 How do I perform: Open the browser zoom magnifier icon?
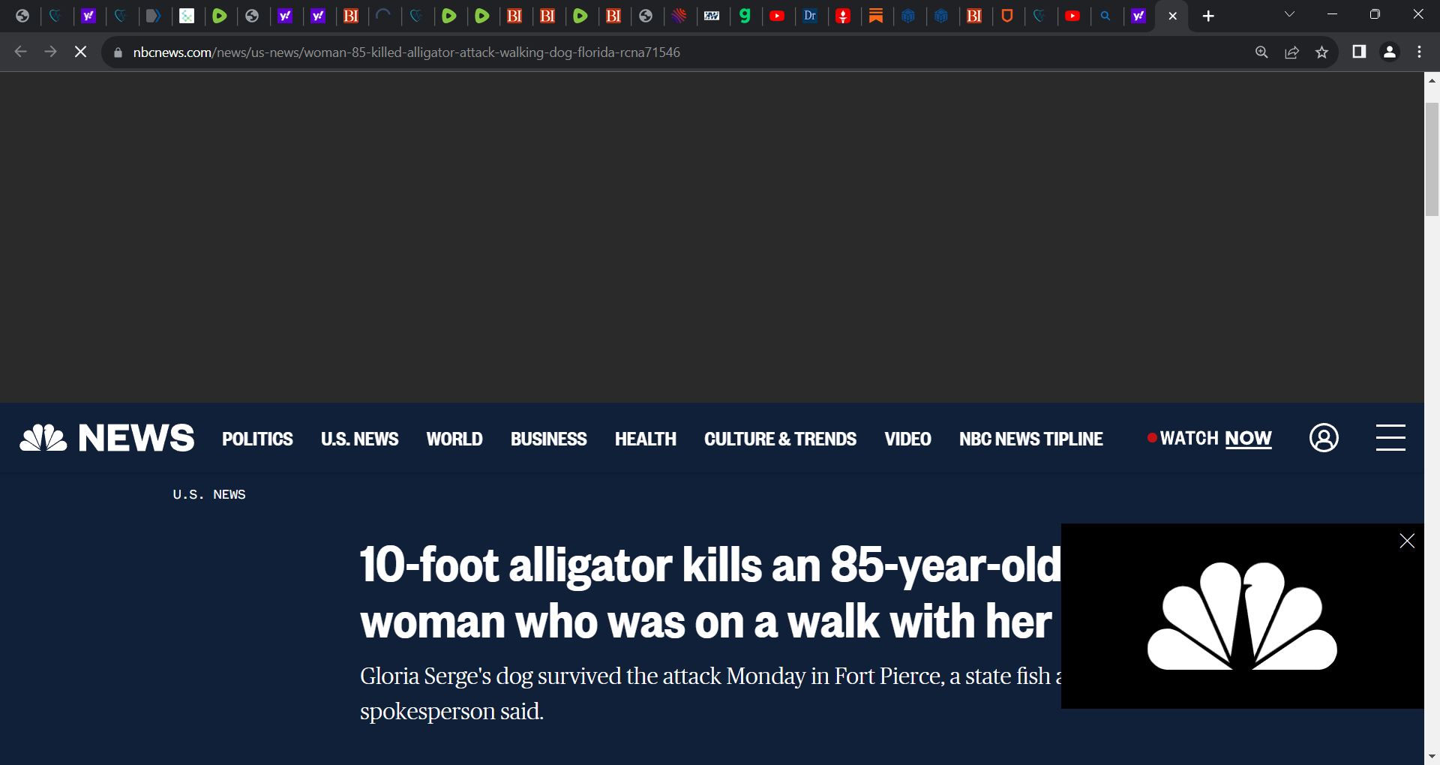1261,52
